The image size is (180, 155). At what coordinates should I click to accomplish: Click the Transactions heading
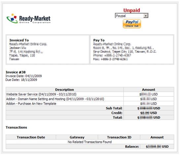pos(16,127)
